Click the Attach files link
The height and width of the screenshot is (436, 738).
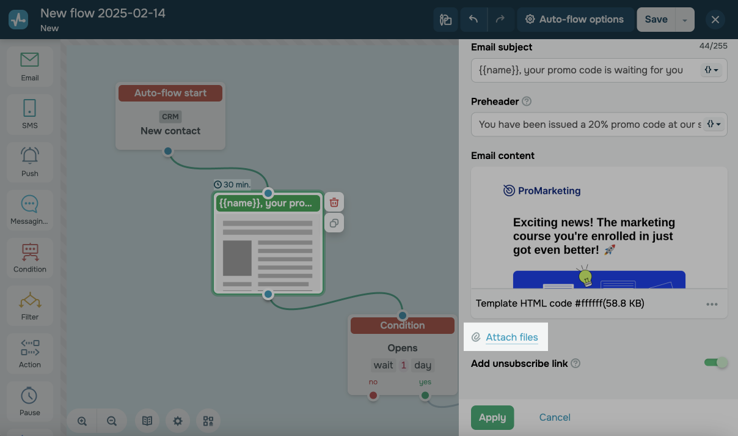pyautogui.click(x=511, y=338)
